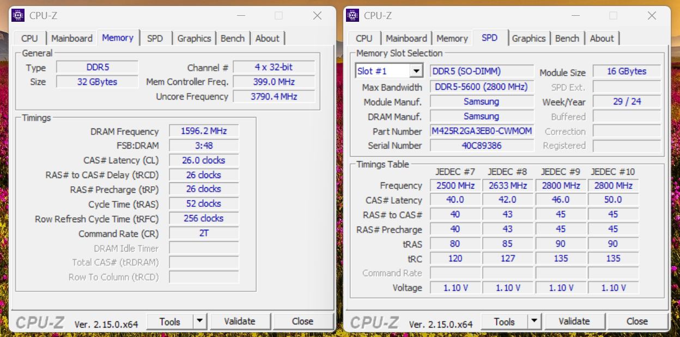Screen dimensions: 680x337
Task: Click JEDEC #9 CAS latency 46.0 cell
Action: [x=561, y=200]
